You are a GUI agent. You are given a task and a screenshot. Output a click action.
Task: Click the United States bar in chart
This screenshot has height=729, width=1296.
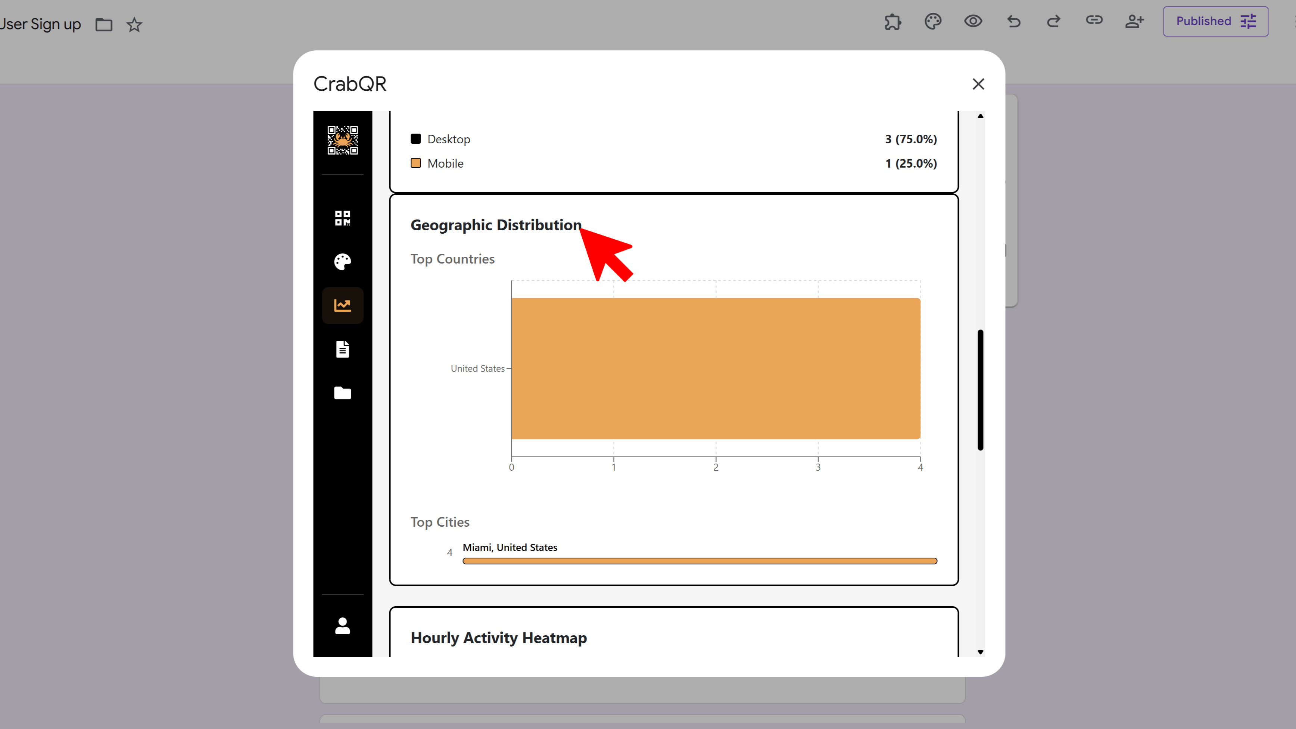(x=716, y=368)
